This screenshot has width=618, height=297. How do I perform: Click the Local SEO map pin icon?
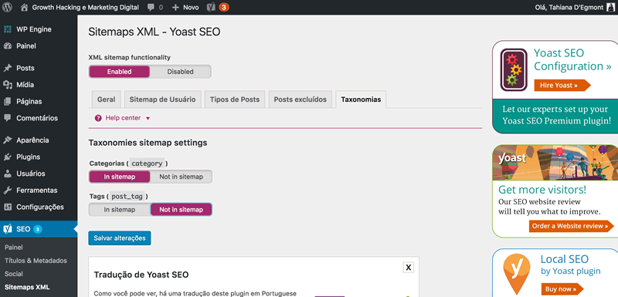516,274
